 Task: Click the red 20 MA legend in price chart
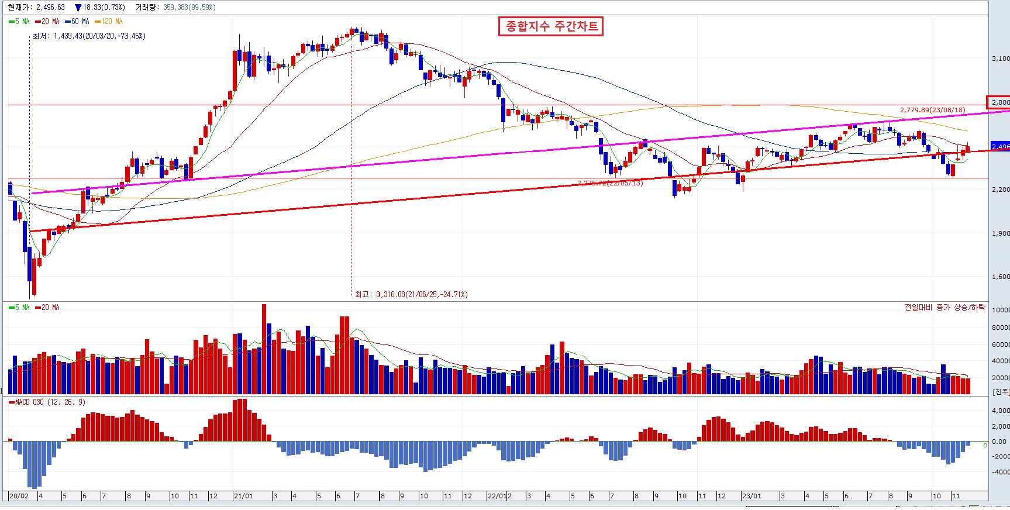(x=47, y=22)
